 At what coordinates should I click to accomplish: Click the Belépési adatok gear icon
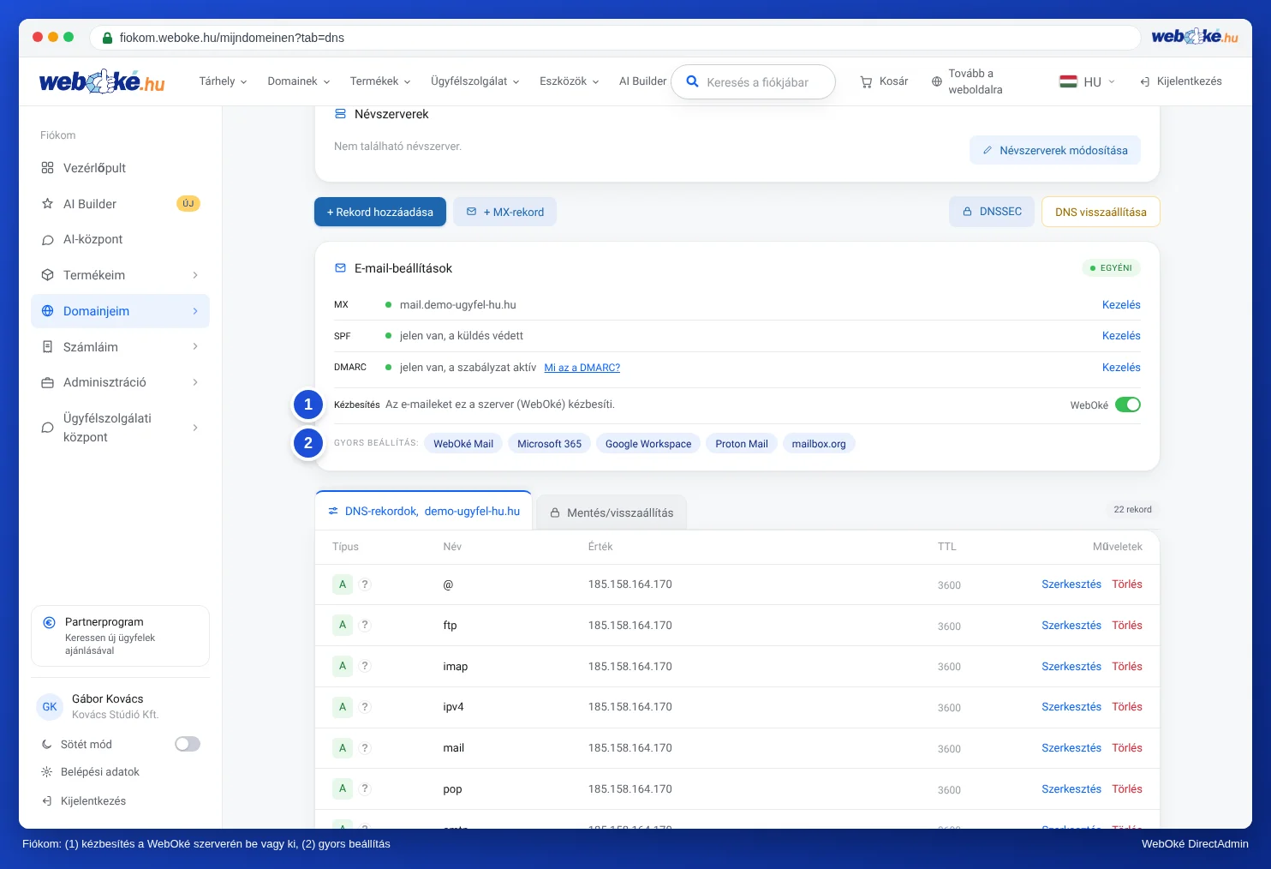point(47,772)
